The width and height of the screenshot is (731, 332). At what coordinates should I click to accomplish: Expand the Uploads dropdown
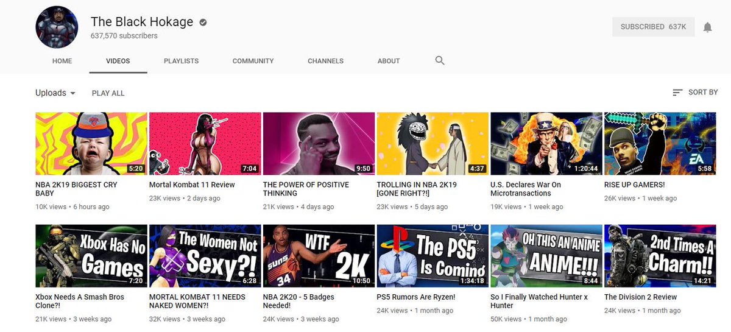coord(55,93)
